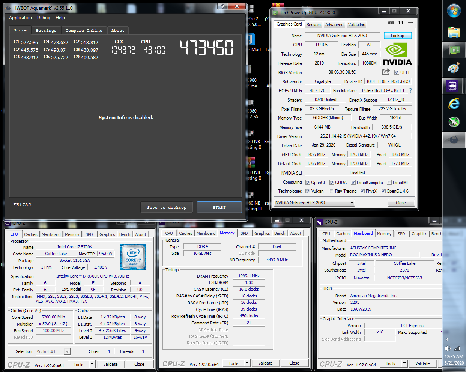This screenshot has width=466, height=372.
Task: Click the Lookup button in GPU-Z
Action: coord(397,36)
